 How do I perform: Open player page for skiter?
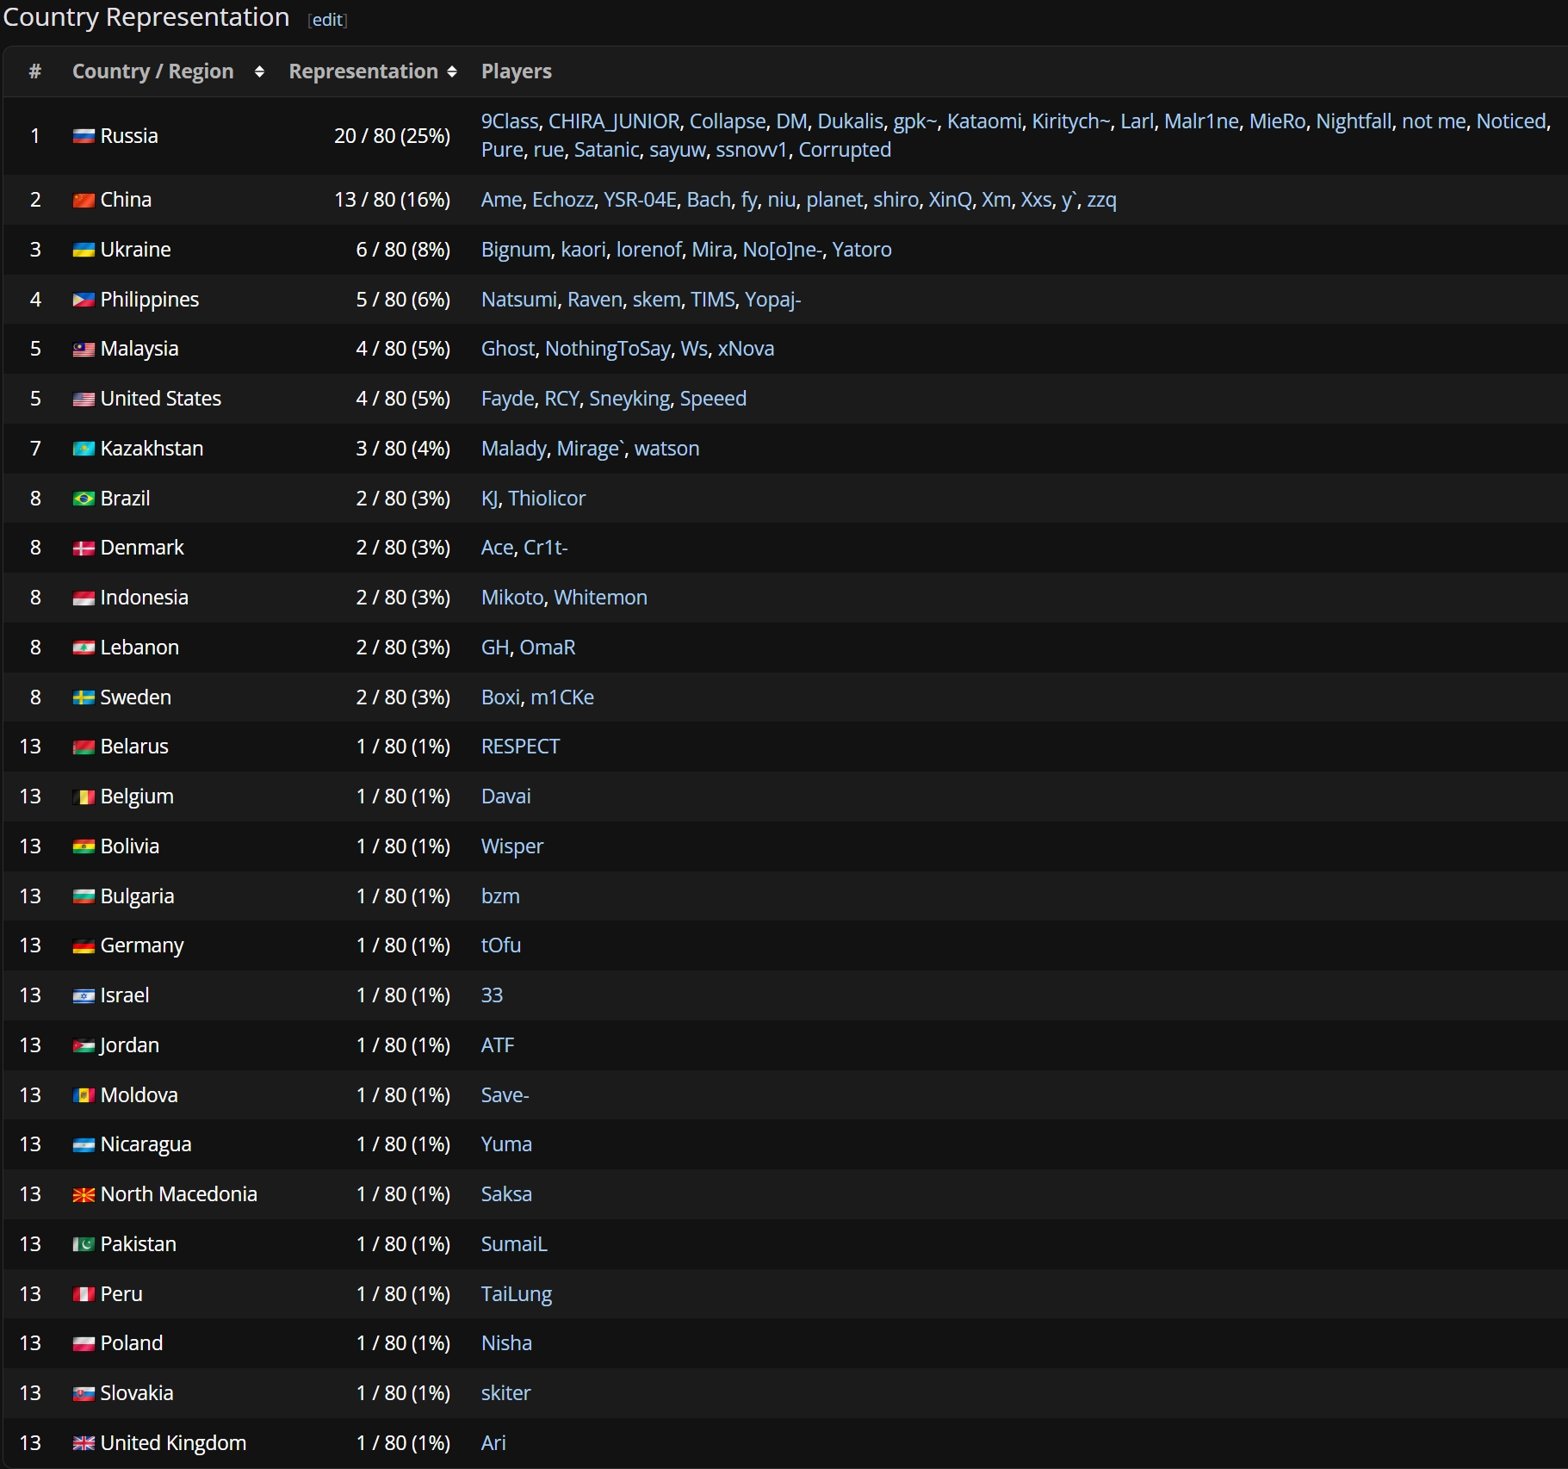(506, 1393)
